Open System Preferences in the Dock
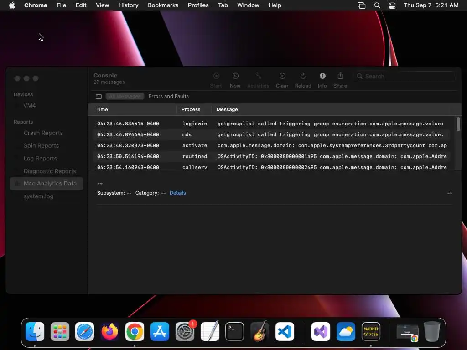The image size is (467, 350). coord(185,331)
